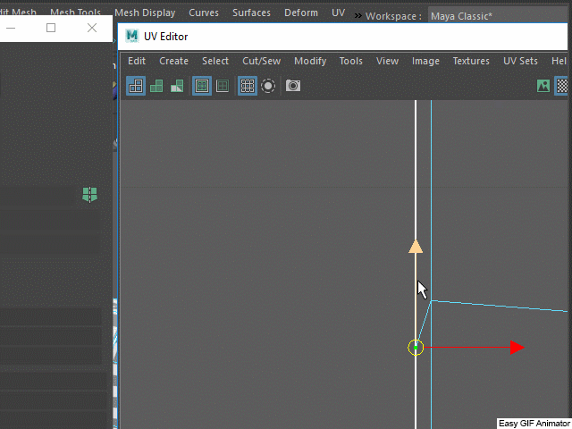Click the yellow-circled selected UV point
572x429 pixels.
click(x=416, y=348)
